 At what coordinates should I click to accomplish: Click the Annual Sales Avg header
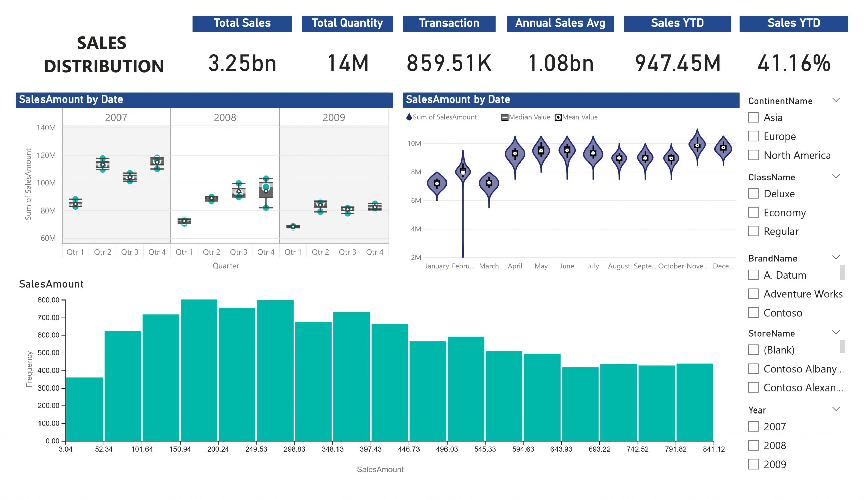(560, 23)
